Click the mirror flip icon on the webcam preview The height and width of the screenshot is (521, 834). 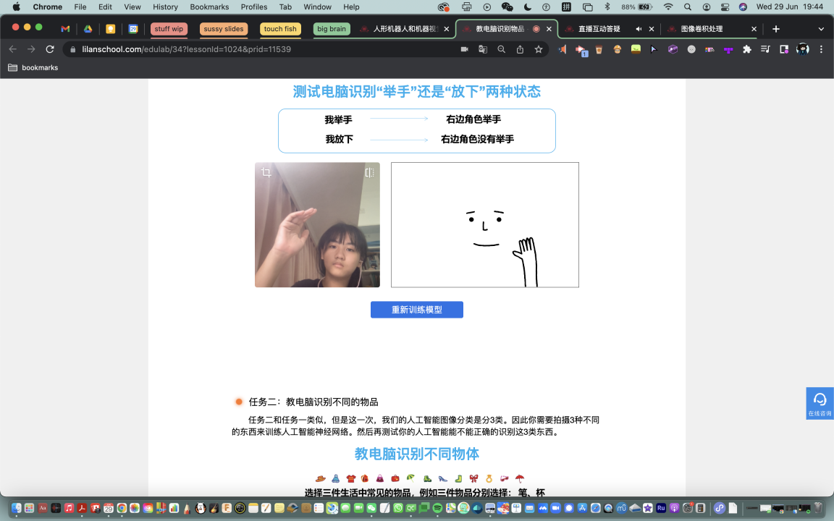[369, 172]
